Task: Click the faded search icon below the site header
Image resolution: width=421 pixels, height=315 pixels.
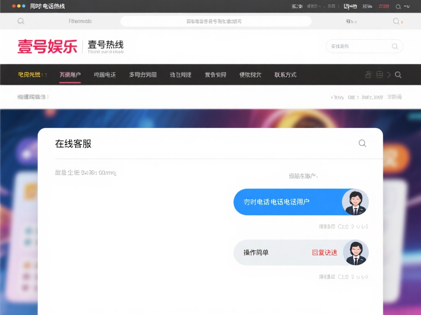Action: tap(20, 21)
